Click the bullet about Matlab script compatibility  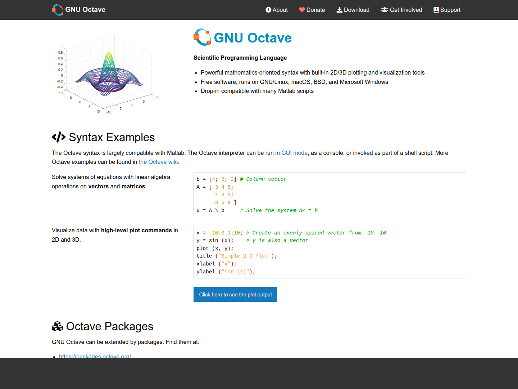(257, 91)
